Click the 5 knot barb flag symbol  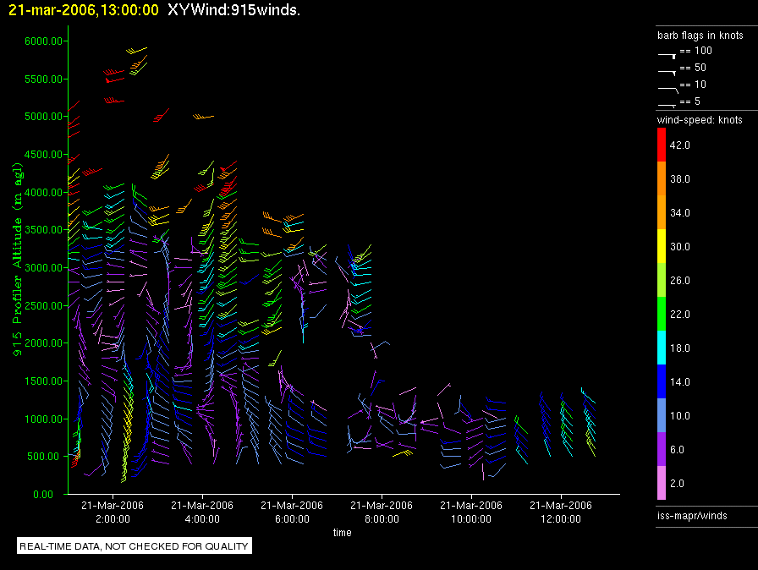coord(667,105)
